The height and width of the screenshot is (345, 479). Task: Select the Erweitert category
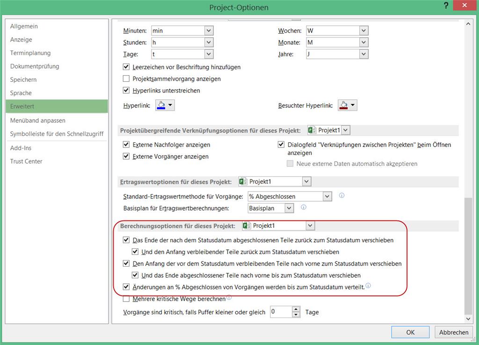(x=57, y=106)
